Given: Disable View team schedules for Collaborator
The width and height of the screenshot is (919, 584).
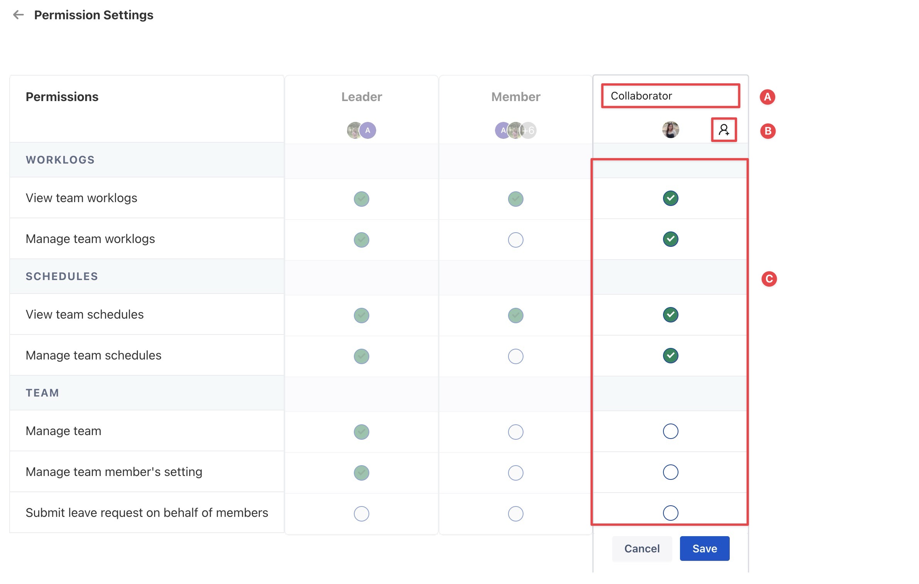Looking at the screenshot, I should tap(670, 315).
